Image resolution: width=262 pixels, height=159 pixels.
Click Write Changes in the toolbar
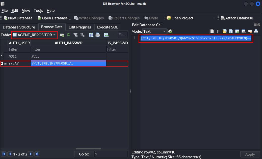(89, 18)
